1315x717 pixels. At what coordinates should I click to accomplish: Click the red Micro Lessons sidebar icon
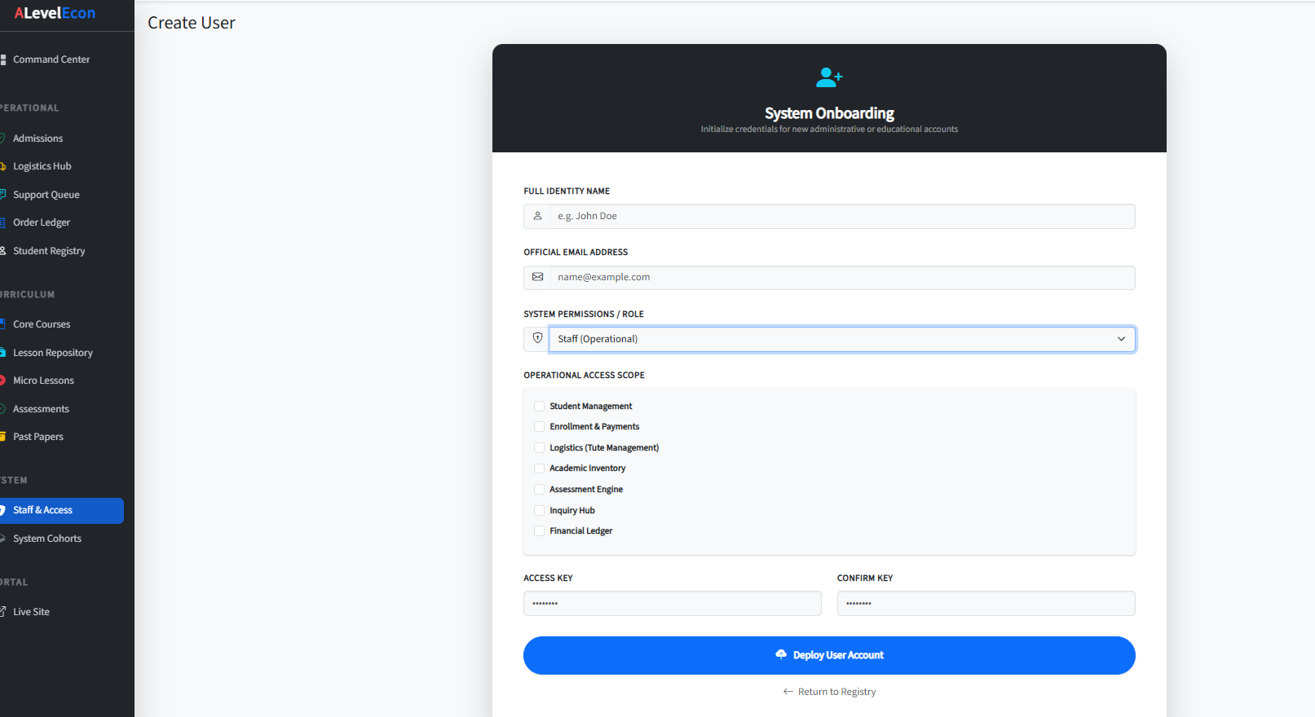coord(2,380)
